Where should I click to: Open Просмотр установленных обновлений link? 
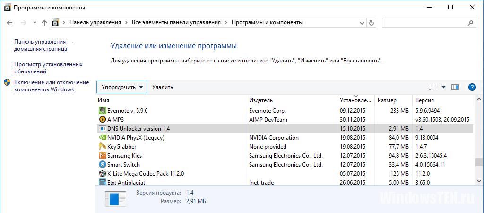pos(48,68)
